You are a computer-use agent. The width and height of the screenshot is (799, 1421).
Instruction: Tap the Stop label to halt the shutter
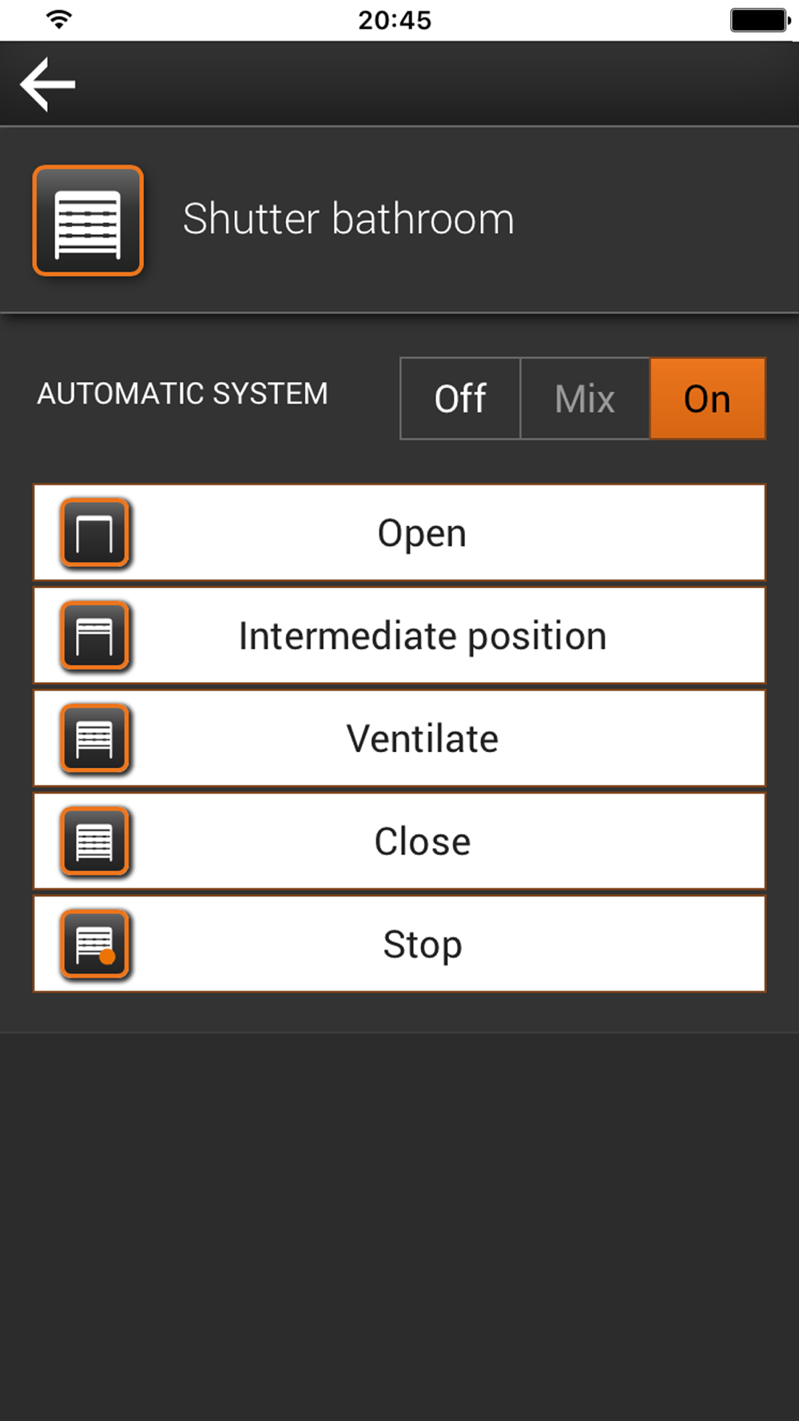click(x=423, y=945)
